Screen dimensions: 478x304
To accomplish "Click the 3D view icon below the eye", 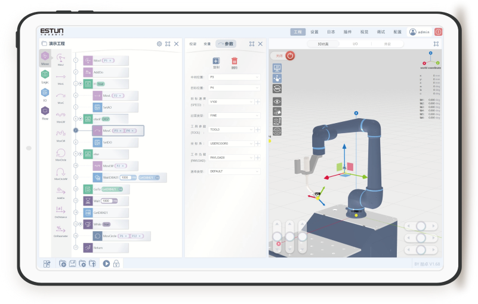I will (x=277, y=112).
